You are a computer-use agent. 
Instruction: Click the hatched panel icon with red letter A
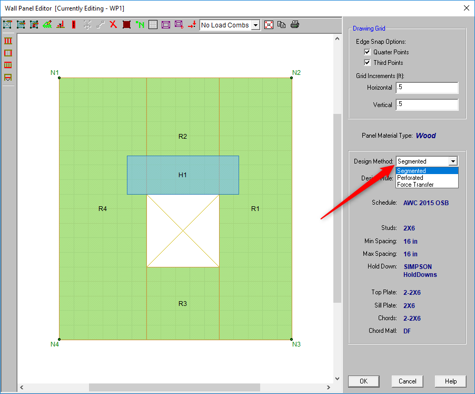click(x=34, y=25)
